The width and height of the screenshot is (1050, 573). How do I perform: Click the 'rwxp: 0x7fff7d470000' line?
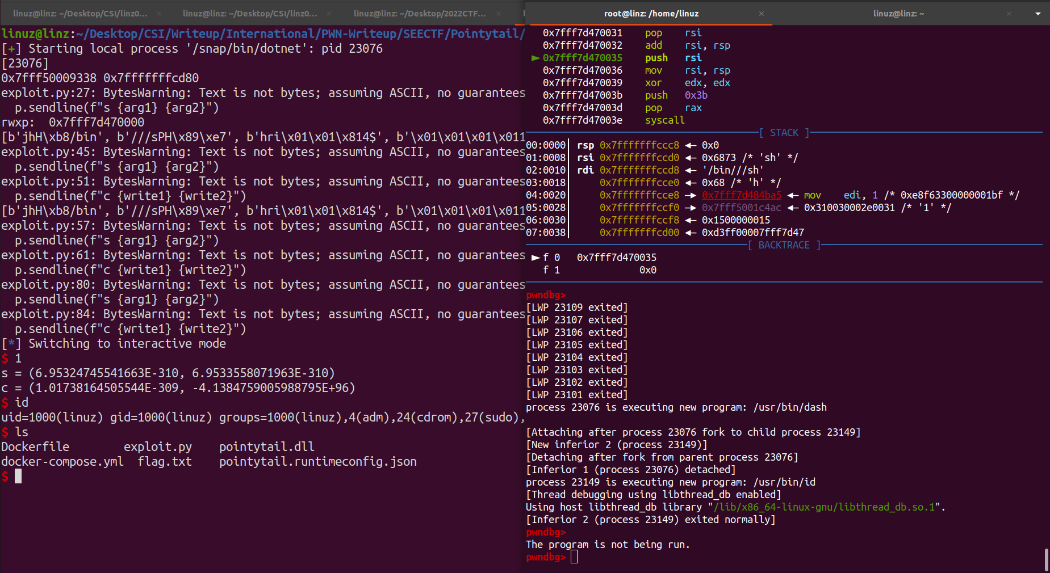point(73,123)
